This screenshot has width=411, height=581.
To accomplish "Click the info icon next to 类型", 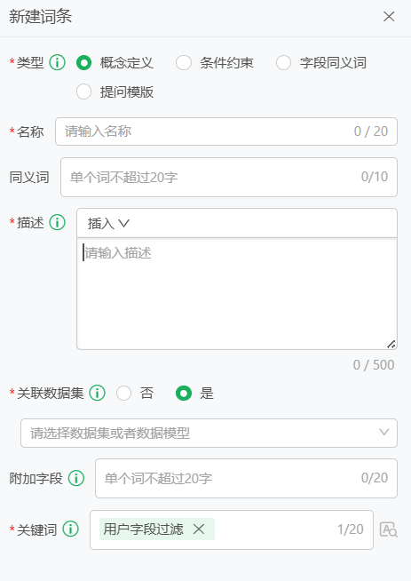I will click(x=58, y=62).
